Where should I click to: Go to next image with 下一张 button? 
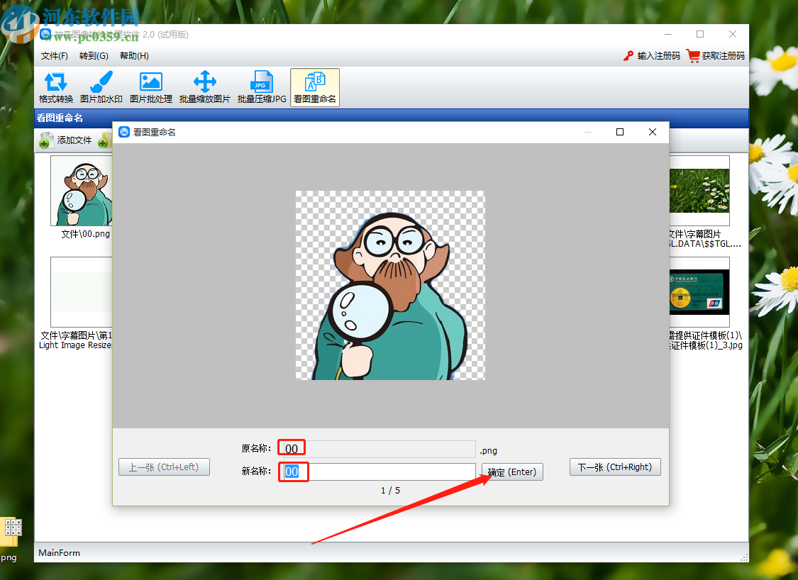pos(615,467)
